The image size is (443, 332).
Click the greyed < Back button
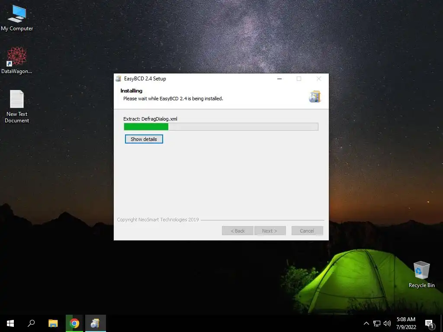[x=238, y=231]
